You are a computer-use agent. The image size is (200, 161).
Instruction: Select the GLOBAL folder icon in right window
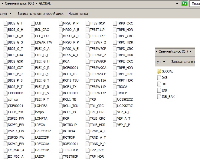(x=159, y=72)
